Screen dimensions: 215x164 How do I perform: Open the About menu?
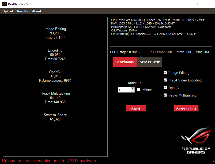pyautogui.click(x=37, y=11)
